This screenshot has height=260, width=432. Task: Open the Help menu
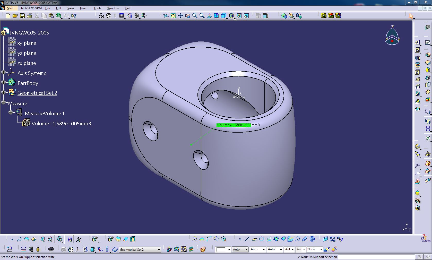click(x=128, y=8)
